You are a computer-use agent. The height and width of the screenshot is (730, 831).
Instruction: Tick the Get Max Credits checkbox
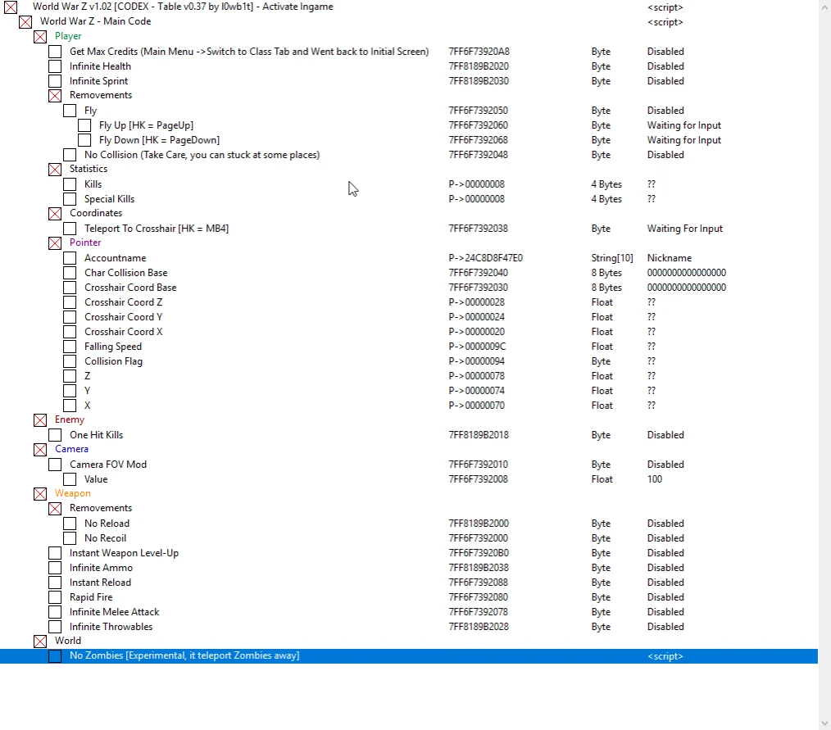click(55, 52)
